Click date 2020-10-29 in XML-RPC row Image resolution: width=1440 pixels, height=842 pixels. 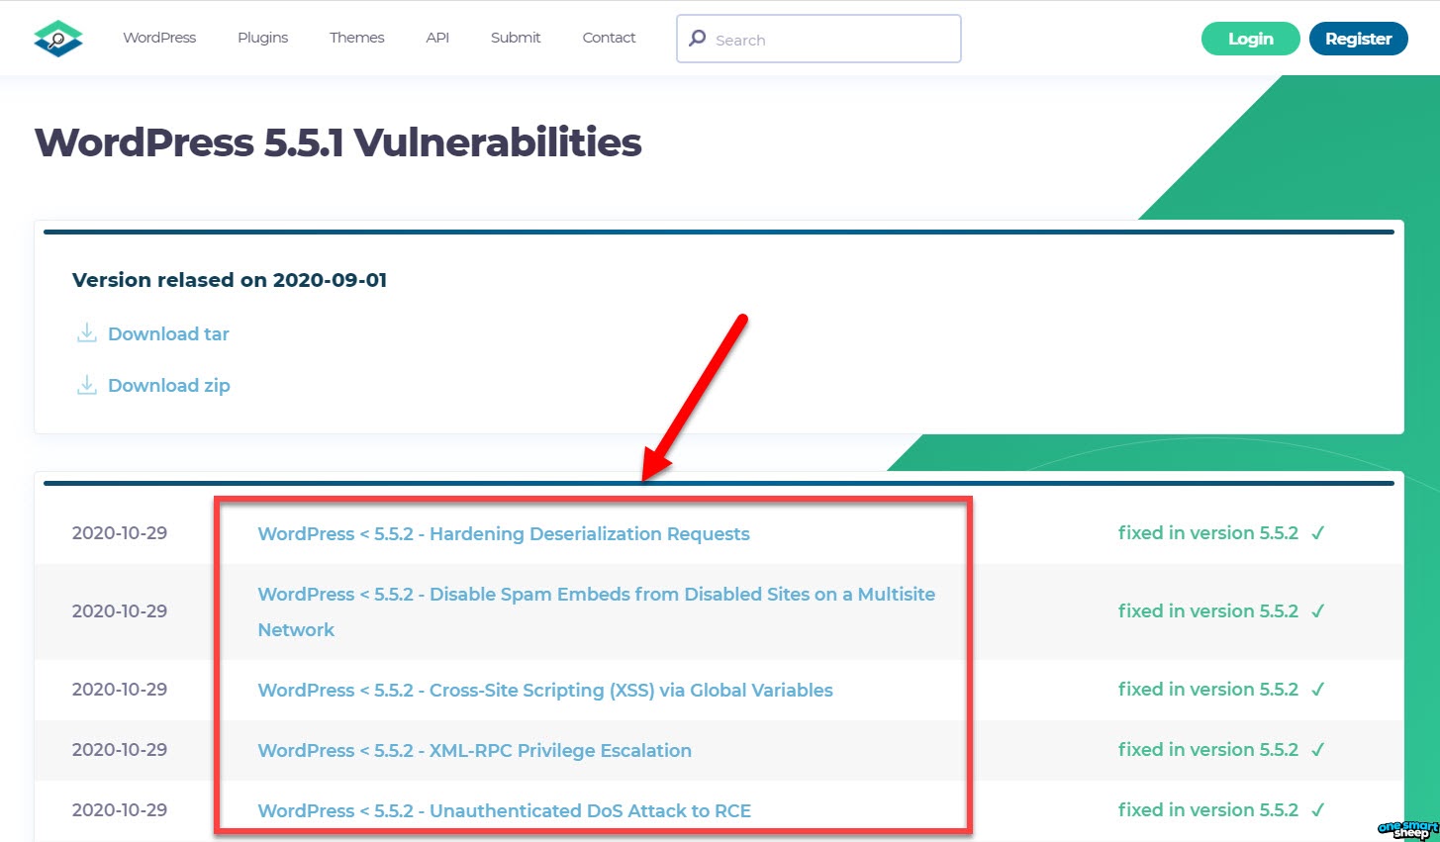coord(120,750)
